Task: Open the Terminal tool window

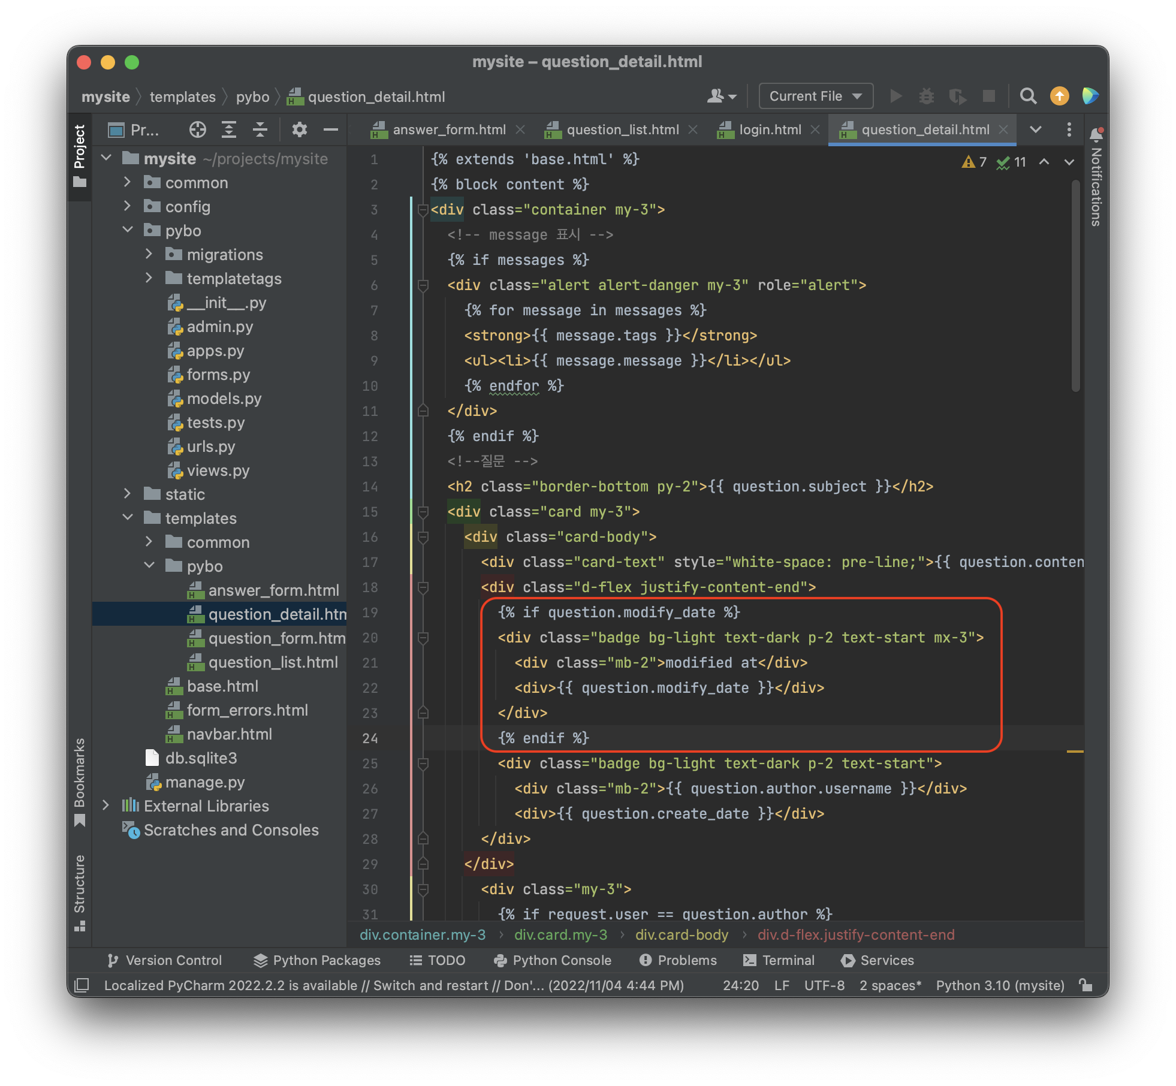Action: click(x=779, y=960)
